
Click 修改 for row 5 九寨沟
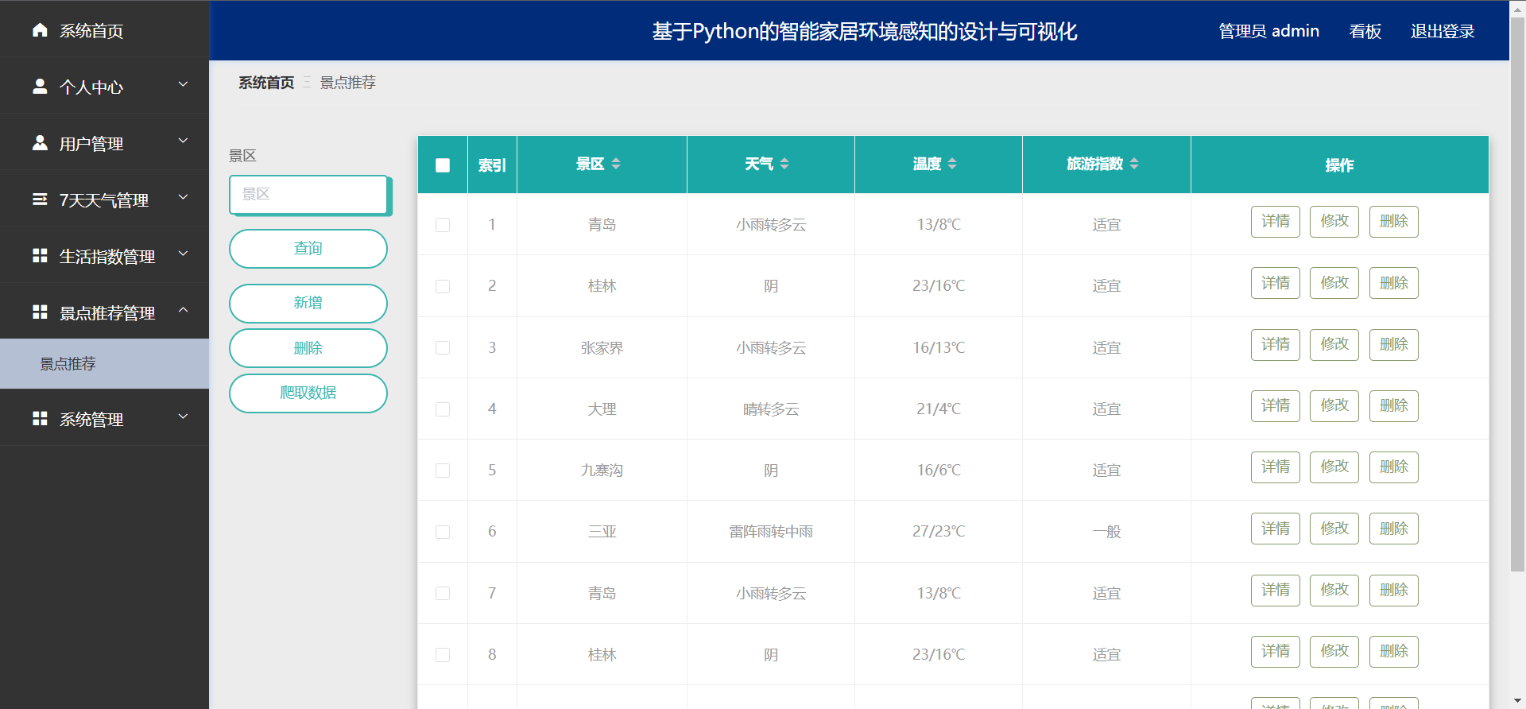[1334, 467]
